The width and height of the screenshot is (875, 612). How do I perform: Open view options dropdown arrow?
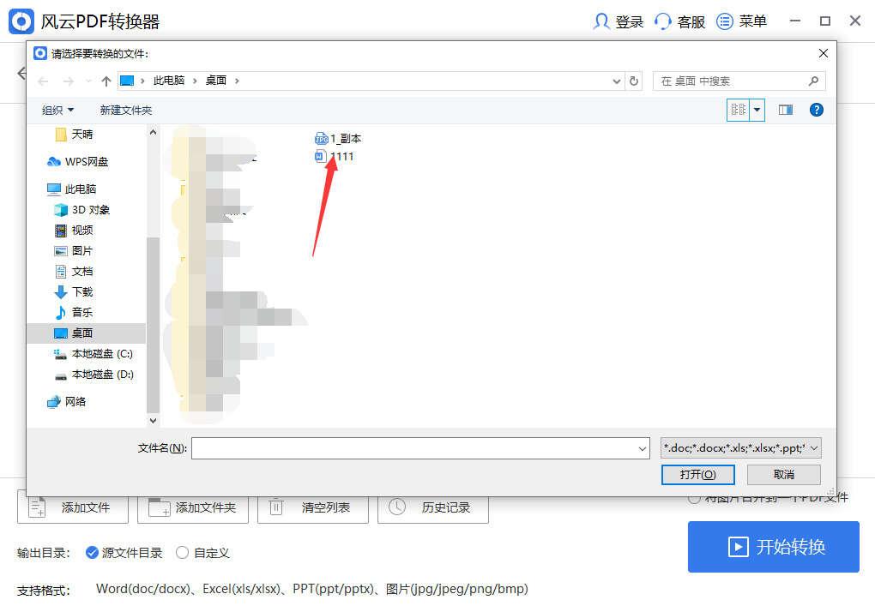point(757,110)
